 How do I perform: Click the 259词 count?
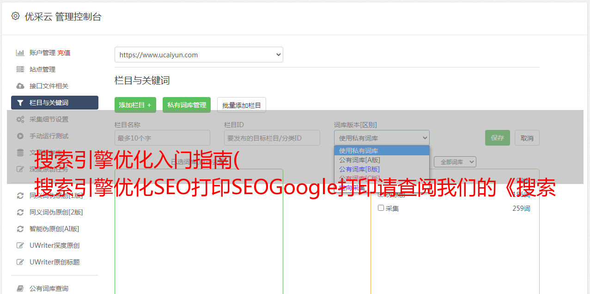[x=521, y=208]
